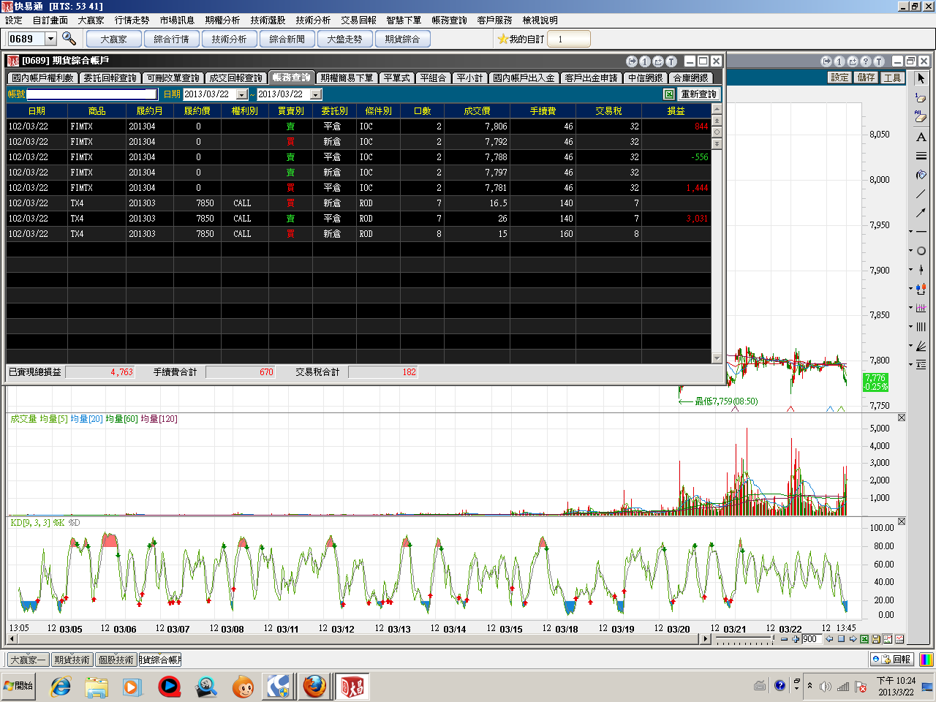Open the 帳務查詢 menu in menu bar
The image size is (936, 702).
pyautogui.click(x=449, y=20)
